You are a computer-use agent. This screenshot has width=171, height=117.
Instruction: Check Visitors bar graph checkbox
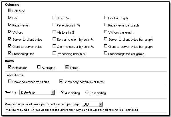106,32
